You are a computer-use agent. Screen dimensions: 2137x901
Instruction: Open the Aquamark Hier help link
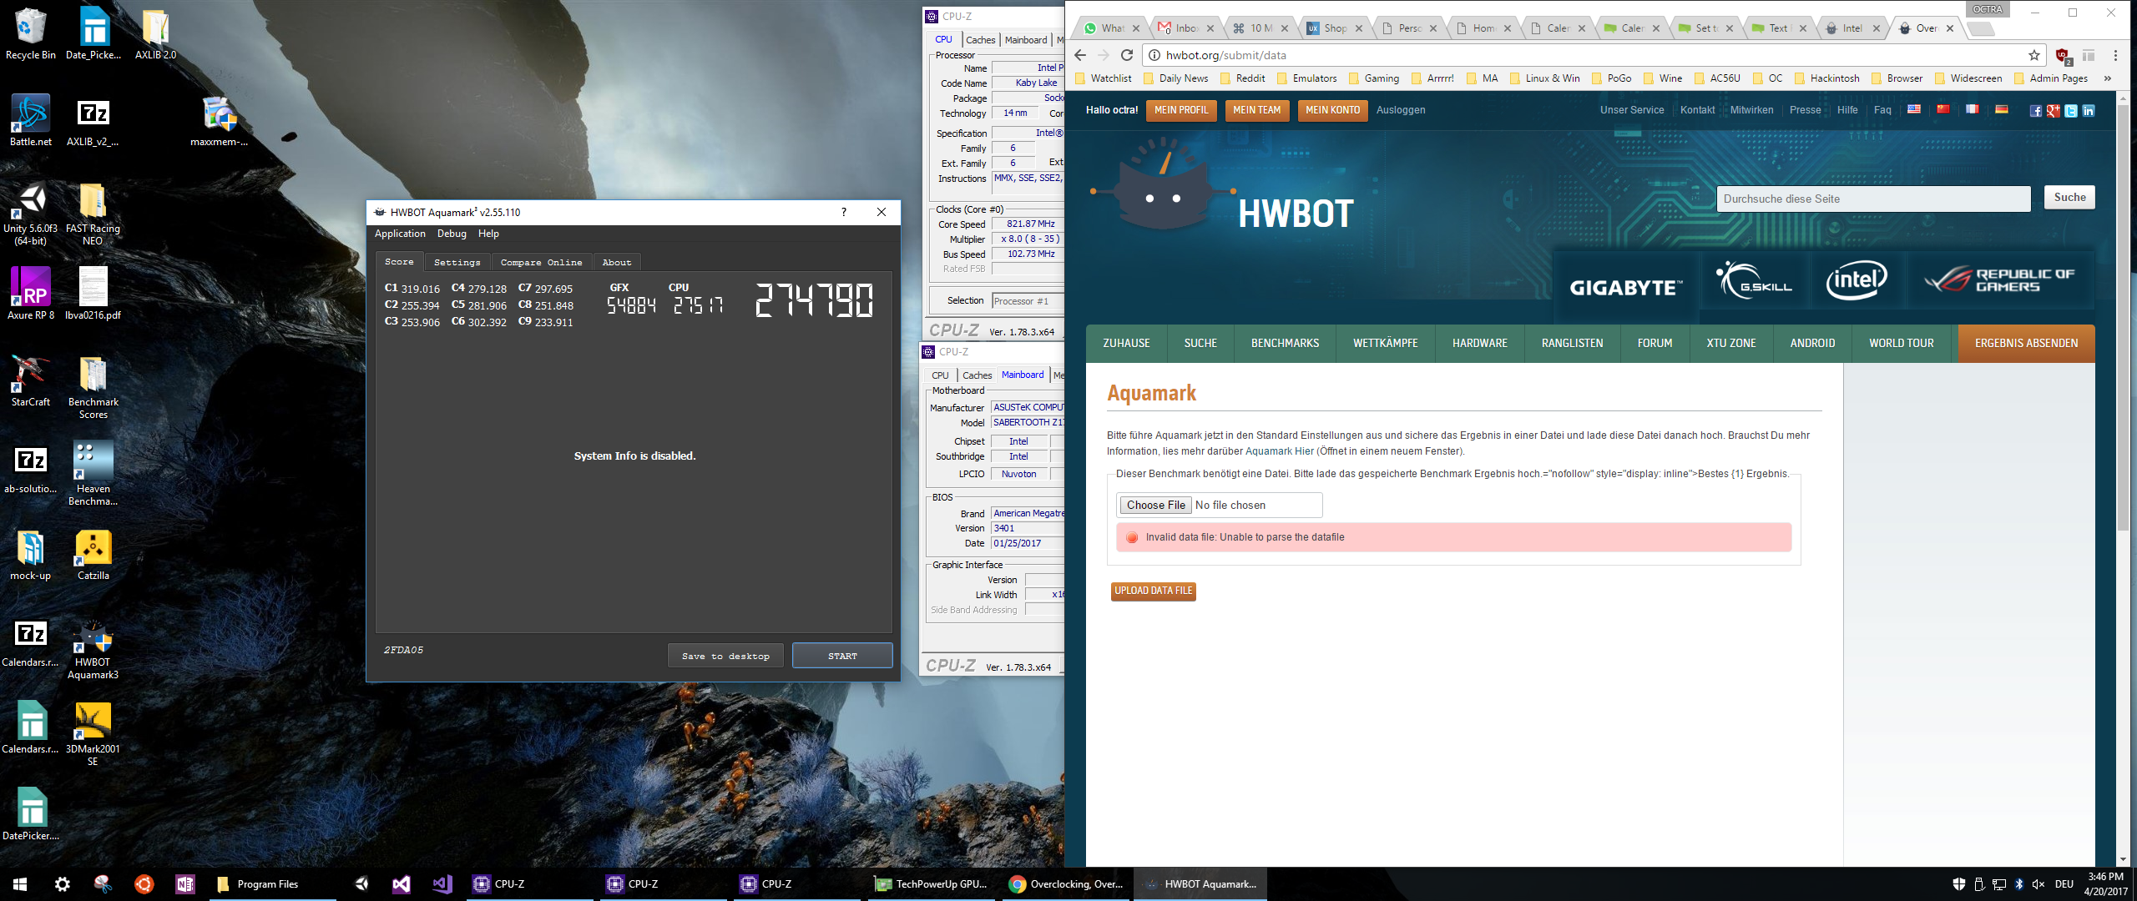pos(1279,451)
